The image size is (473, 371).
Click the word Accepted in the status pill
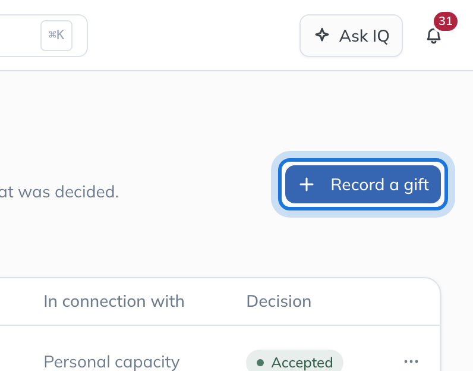point(302,362)
